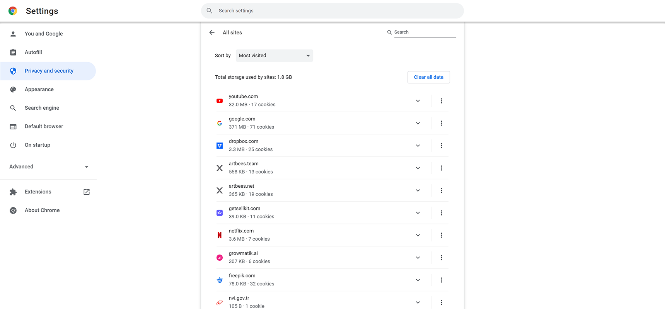Expand the google.com site entry
665x309 pixels.
(418, 123)
